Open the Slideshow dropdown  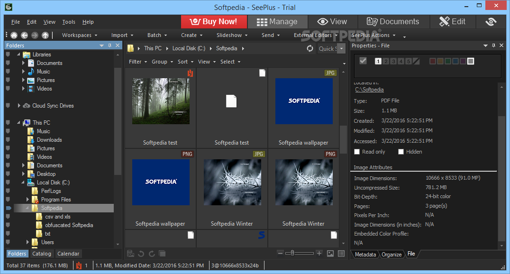pos(232,35)
